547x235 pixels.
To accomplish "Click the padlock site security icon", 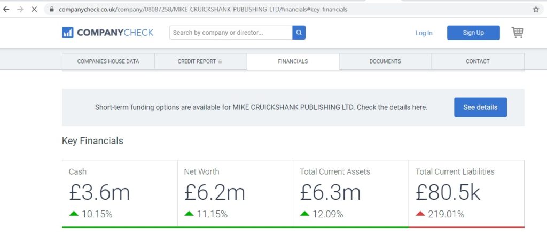I will point(52,10).
